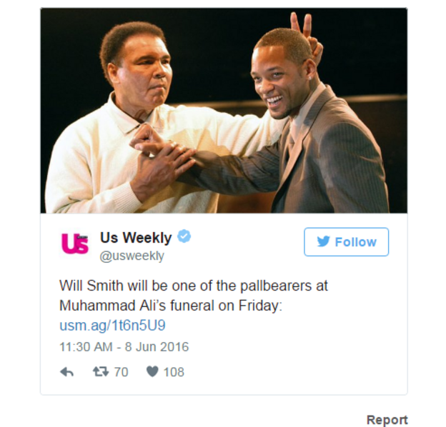This screenshot has width=446, height=427.
Task: Follow the Us Weekly account
Action: (x=346, y=242)
